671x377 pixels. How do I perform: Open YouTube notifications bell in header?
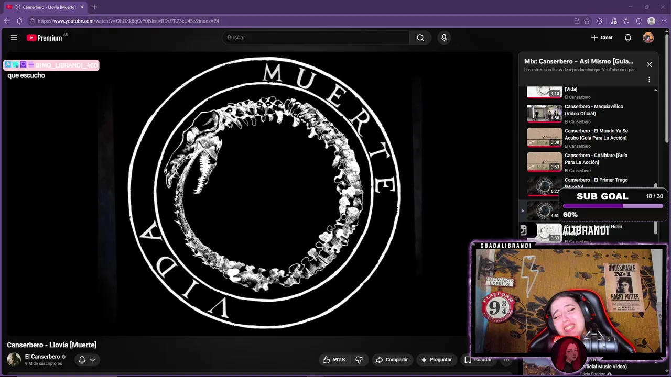point(628,38)
